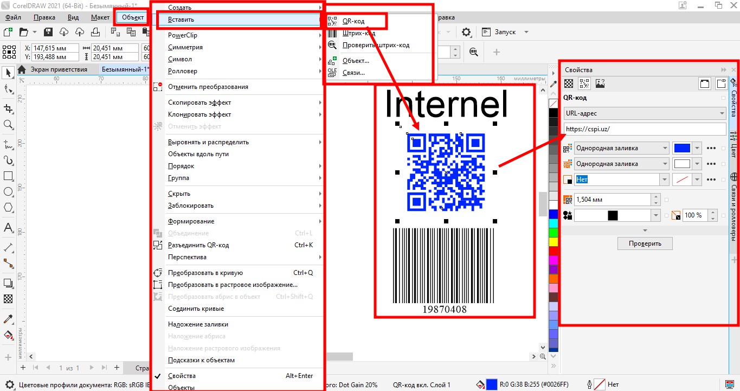Select the Zoom magnifier tool

[8, 125]
